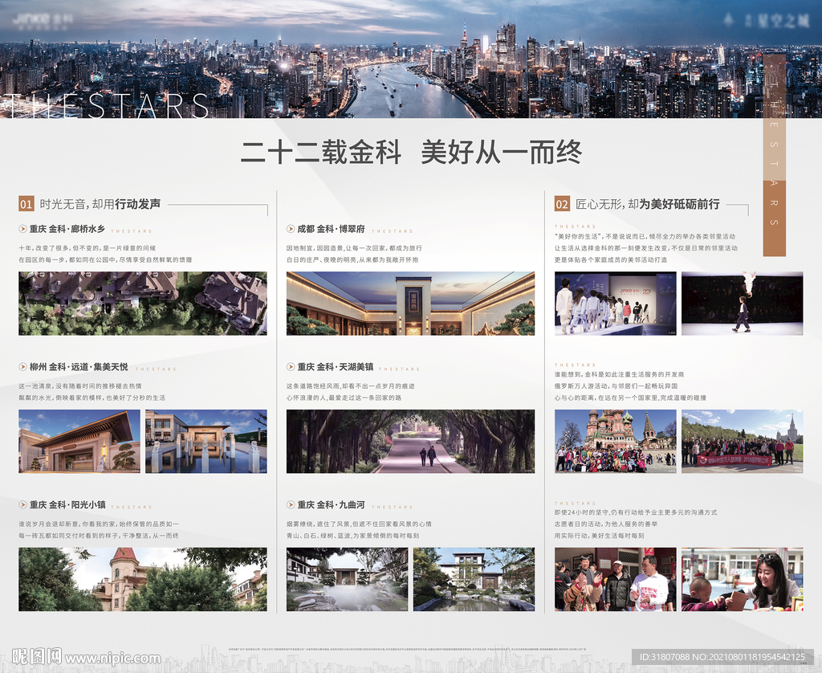Click the arrow bullet beside 重庆 金科·阳光小镇

pos(22,504)
